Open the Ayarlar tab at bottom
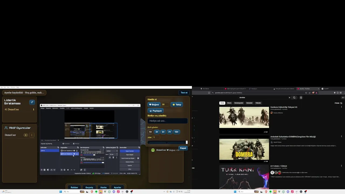The height and width of the screenshot is (194, 345). pos(118,188)
